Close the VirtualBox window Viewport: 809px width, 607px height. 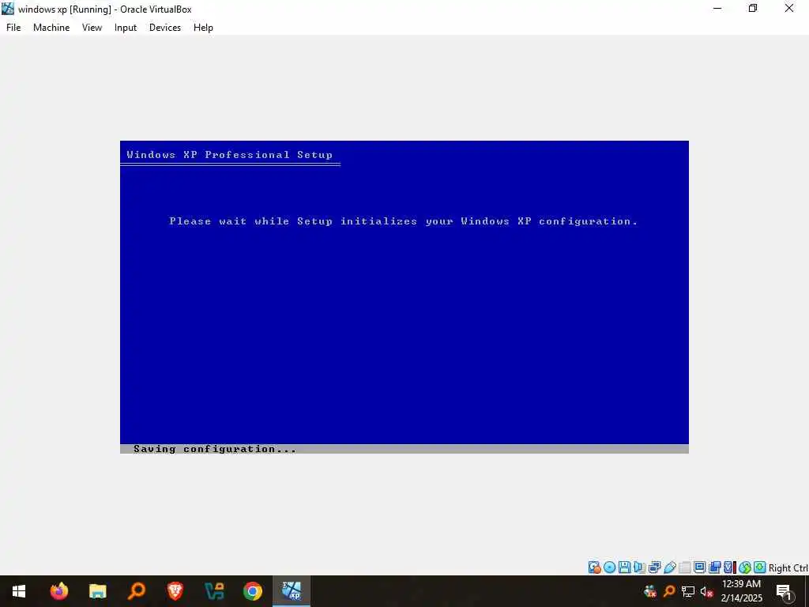coord(789,8)
